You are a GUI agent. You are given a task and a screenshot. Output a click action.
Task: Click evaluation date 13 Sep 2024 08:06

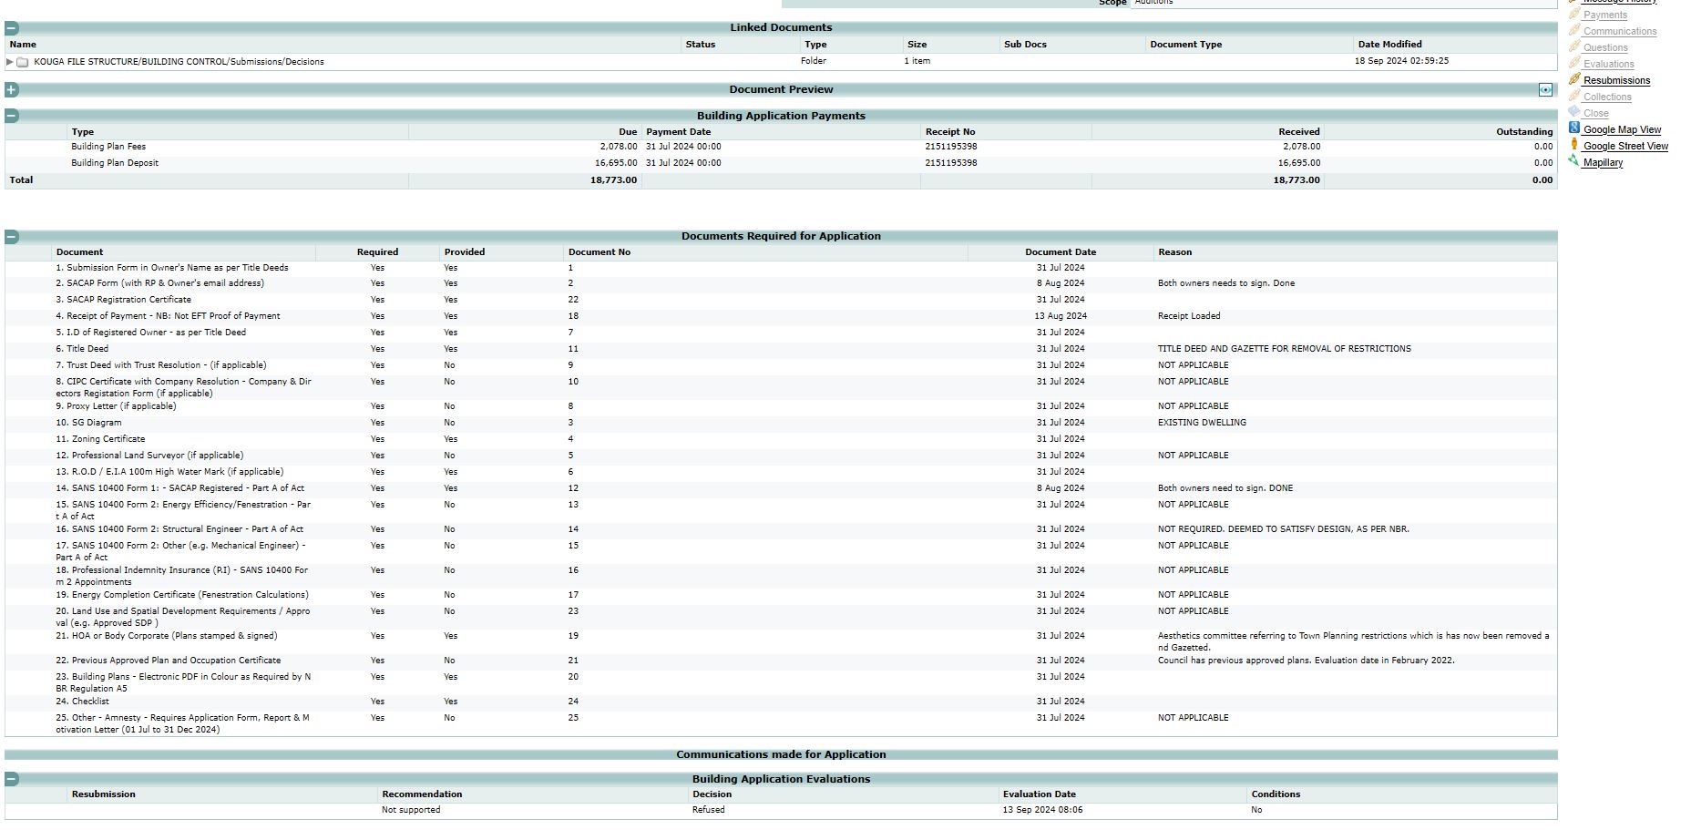click(x=1042, y=810)
